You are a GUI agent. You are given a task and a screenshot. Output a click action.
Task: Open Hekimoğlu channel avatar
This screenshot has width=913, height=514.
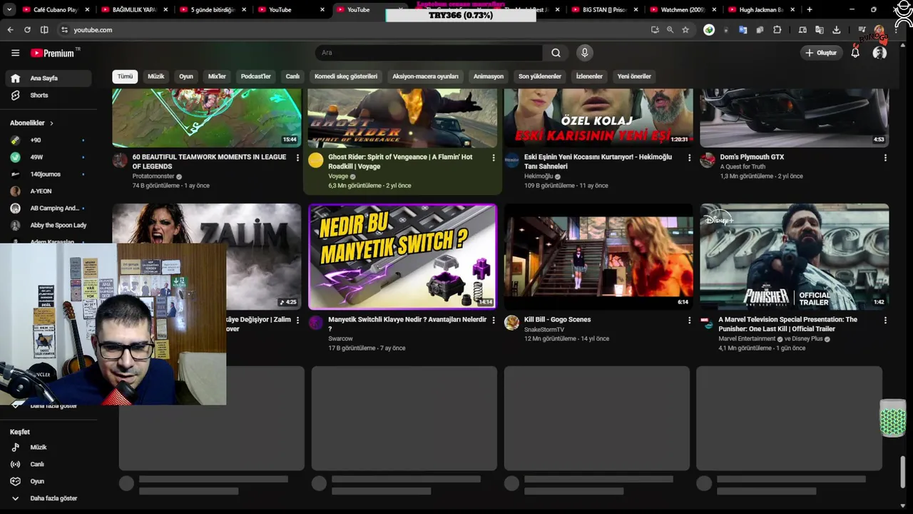pos(511,160)
